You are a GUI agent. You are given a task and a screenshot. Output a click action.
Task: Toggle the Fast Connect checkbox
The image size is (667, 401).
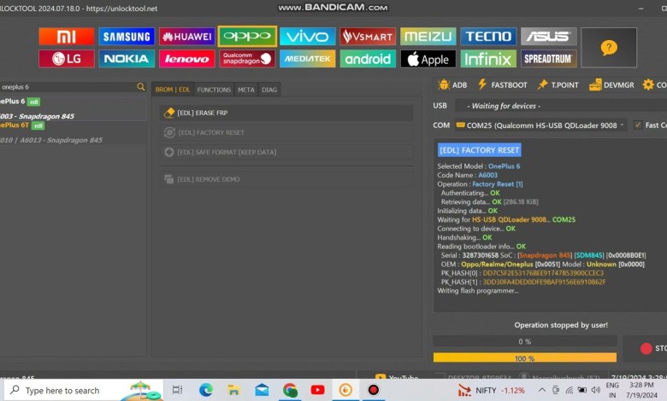[637, 125]
